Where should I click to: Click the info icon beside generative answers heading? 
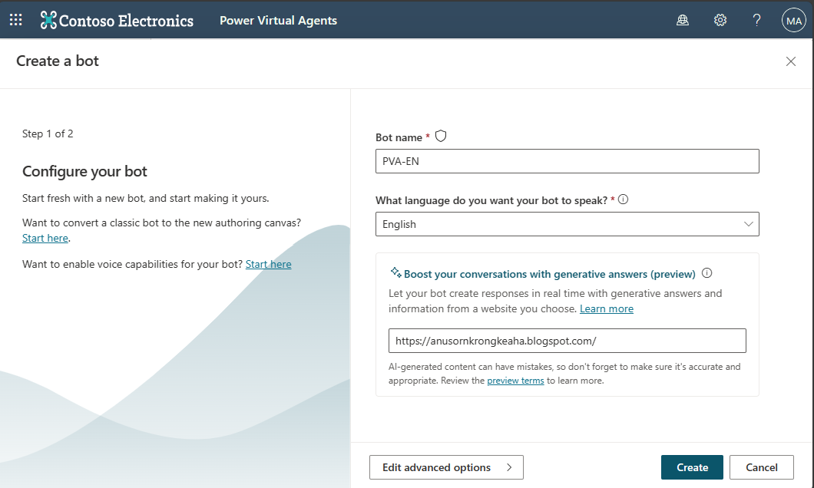tap(707, 273)
